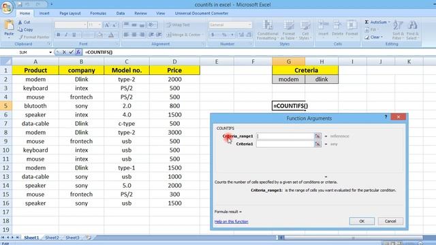Image resolution: width=436 pixels, height=245 pixels.
Task: Expand the Alignment dialog launcher
Action: tap(204, 44)
